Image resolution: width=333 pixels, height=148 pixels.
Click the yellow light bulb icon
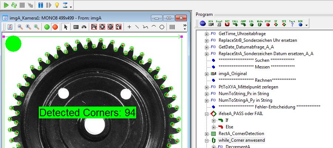click(x=57, y=5)
